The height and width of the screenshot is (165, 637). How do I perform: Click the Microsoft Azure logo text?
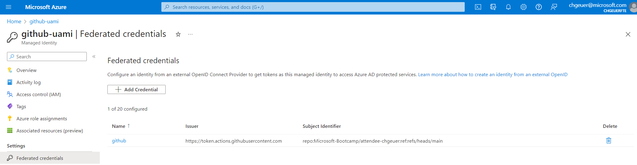click(46, 7)
